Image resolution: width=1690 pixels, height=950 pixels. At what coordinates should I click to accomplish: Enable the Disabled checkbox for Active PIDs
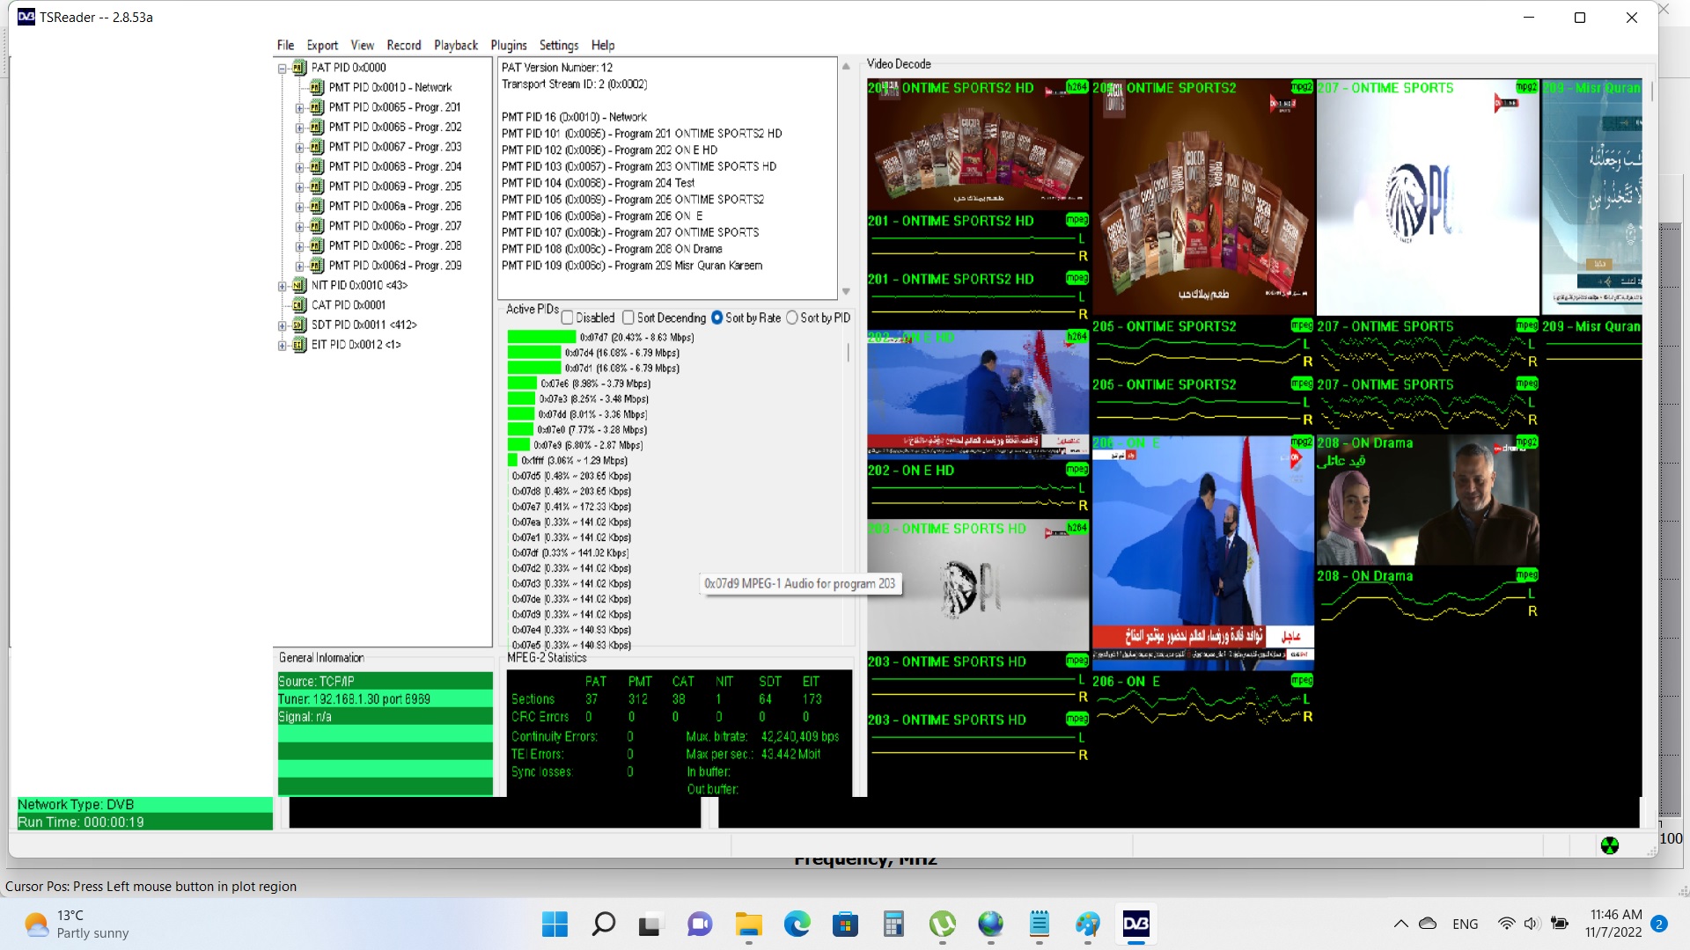(568, 318)
